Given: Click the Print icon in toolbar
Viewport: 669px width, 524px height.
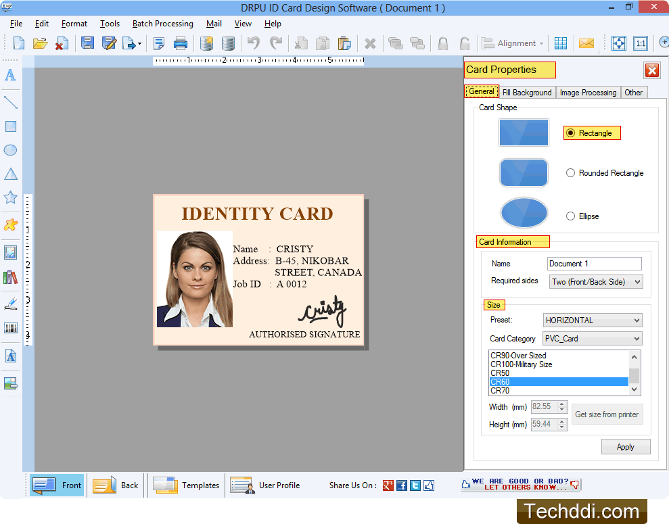Looking at the screenshot, I should [181, 43].
